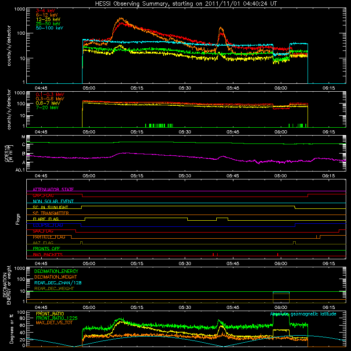Click the DECIMATION ENERGY or weight axis title
The width and height of the screenshot is (351, 351).
coord(7,285)
